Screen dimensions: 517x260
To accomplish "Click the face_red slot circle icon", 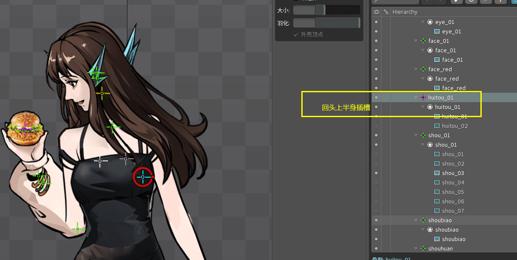I will [430, 79].
